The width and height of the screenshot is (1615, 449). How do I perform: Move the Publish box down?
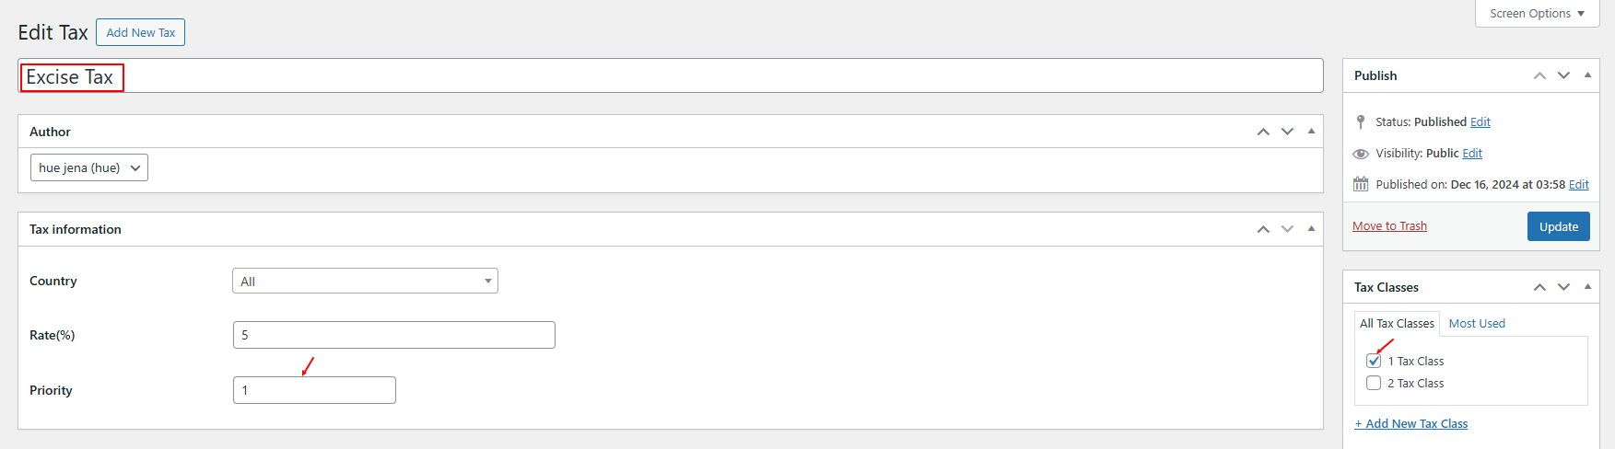(1563, 75)
